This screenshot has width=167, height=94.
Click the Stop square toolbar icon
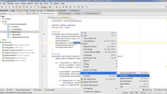[x=66, y=7]
